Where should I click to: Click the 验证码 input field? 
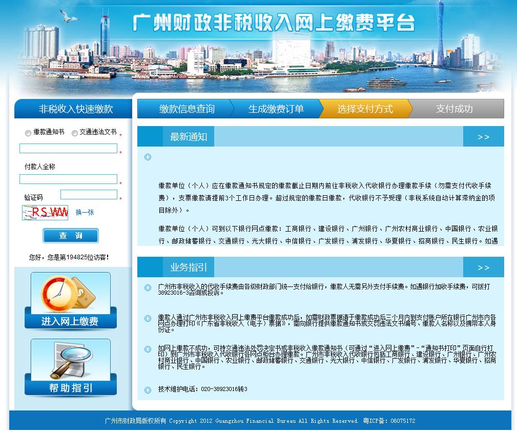point(89,195)
